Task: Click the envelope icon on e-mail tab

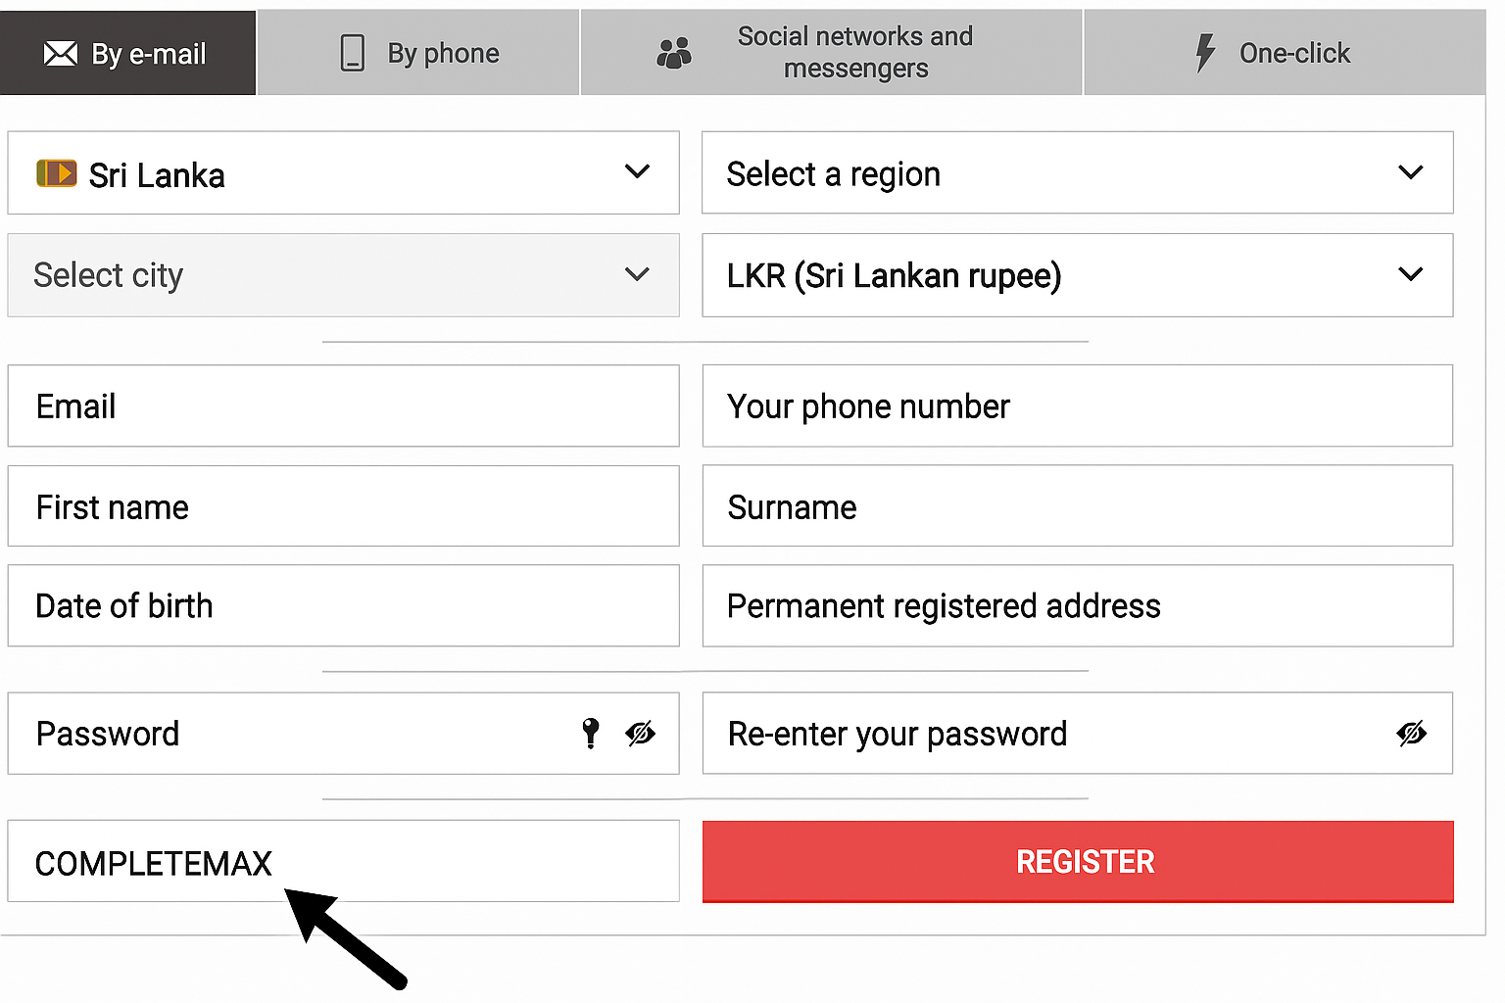Action: click(61, 54)
